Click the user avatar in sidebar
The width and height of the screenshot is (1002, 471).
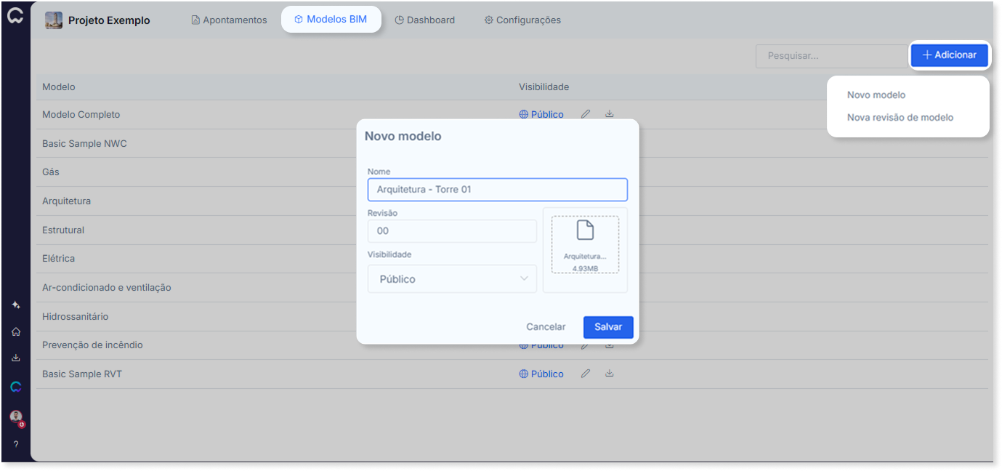(16, 417)
